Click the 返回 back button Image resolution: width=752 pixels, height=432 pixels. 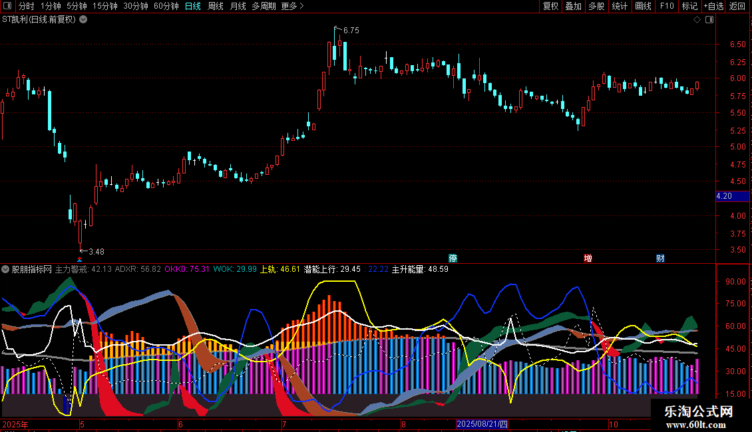pyautogui.click(x=737, y=6)
